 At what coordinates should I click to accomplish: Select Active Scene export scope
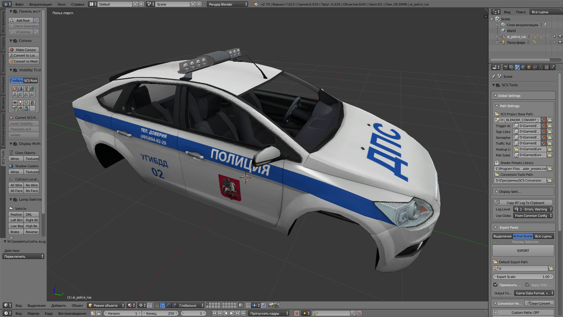[x=523, y=236]
